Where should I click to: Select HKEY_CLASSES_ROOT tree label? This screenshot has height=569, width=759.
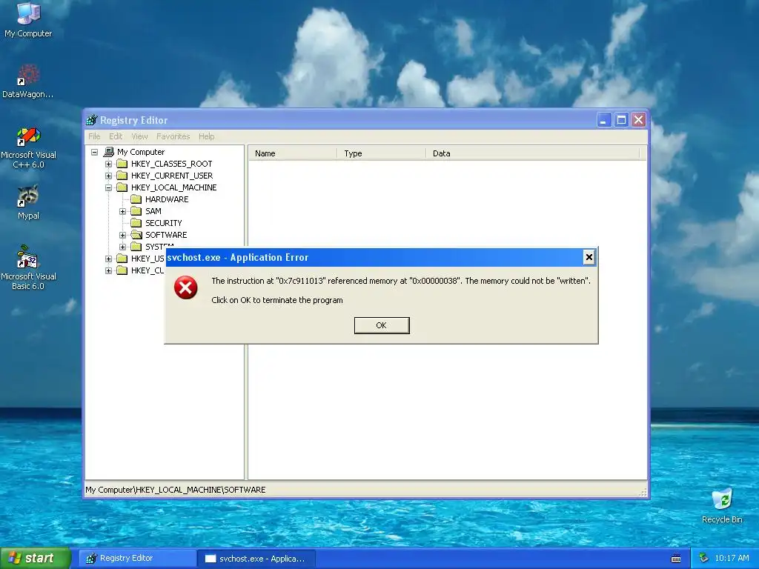tap(171, 164)
